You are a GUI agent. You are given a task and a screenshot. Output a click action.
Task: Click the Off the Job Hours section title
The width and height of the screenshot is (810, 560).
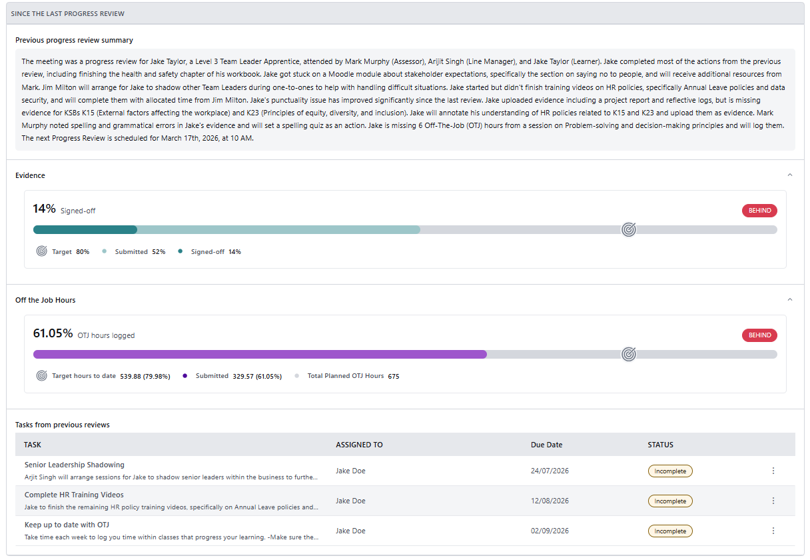click(x=45, y=300)
